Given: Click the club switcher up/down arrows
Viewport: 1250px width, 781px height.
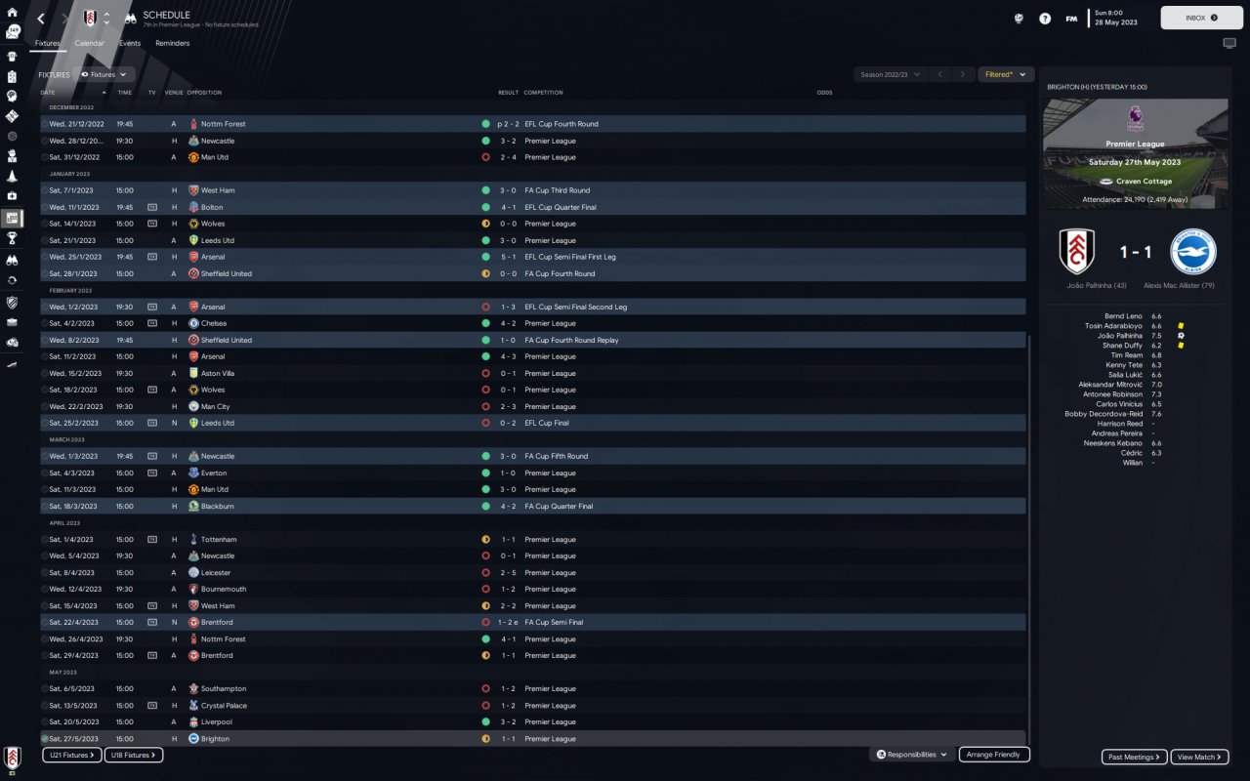Looking at the screenshot, I should [x=106, y=19].
